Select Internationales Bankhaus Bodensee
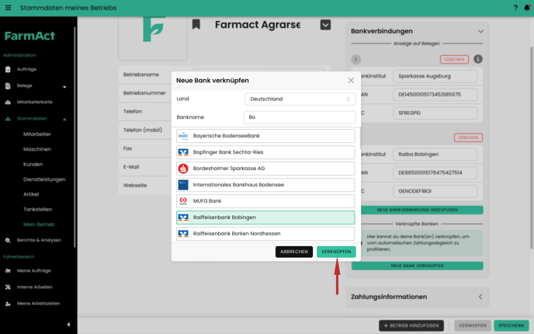The height and width of the screenshot is (334, 534). click(x=265, y=185)
